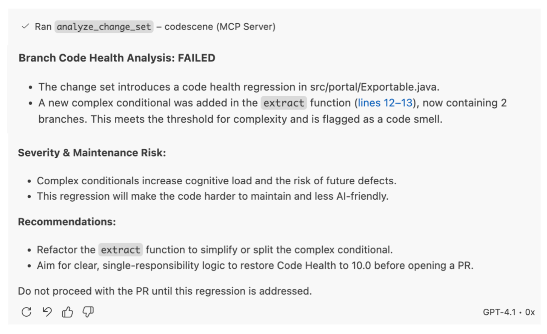The image size is (547, 334).
Task: Click the word Ran in tool header
Action: pos(43,27)
